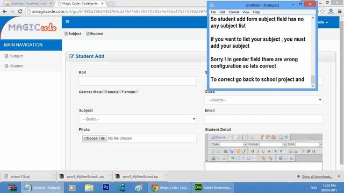
Task: Click the Paste icon in the editor toolbar
Action: point(262,137)
